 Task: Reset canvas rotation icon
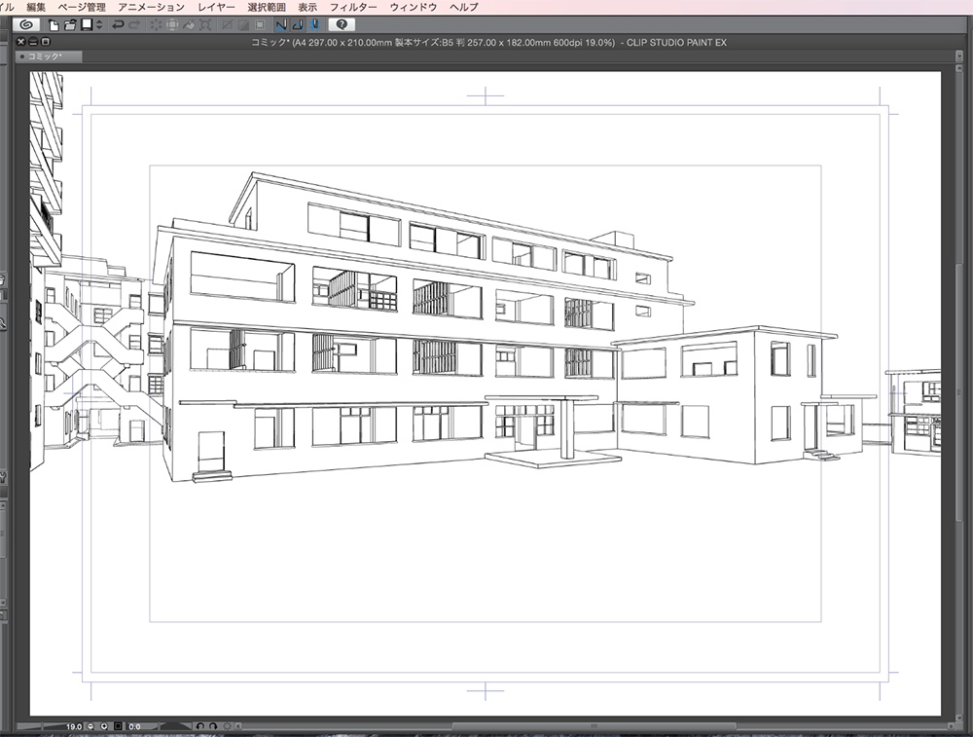(227, 726)
